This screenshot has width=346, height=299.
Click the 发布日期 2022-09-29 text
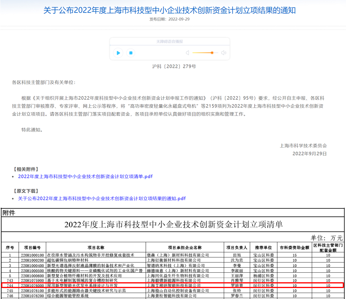point(169,19)
